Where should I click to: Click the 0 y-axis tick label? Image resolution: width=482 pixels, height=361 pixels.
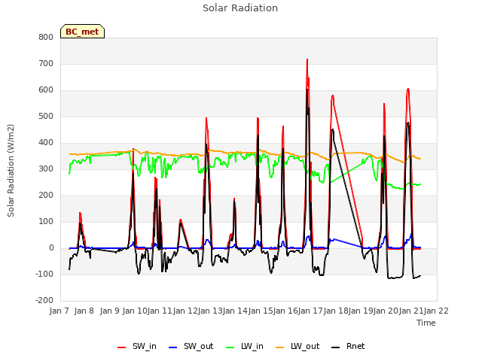tap(51, 248)
